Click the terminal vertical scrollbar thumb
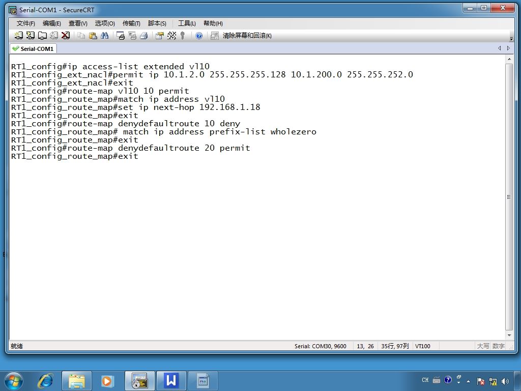 [x=509, y=197]
